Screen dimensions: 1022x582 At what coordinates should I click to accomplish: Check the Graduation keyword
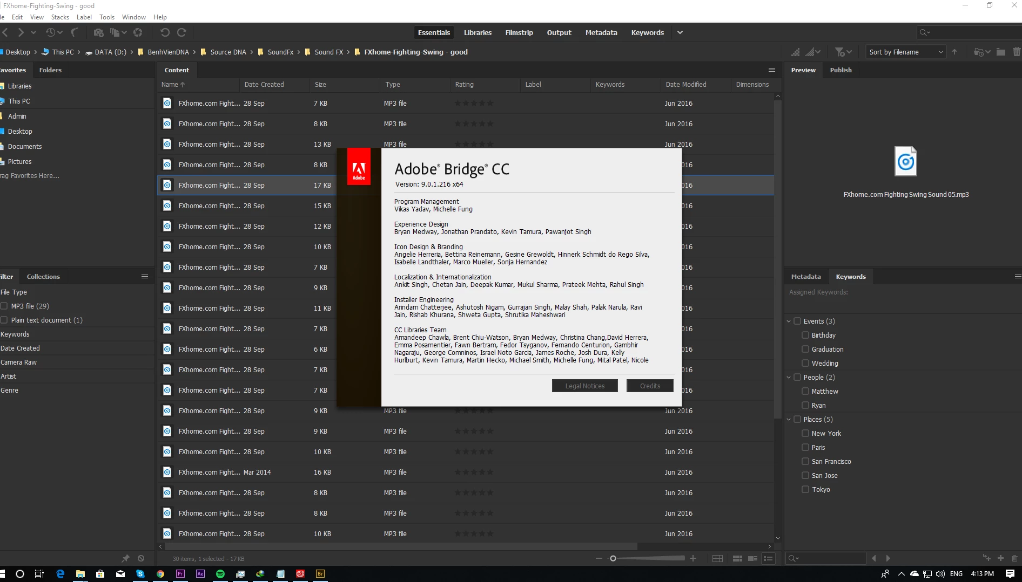(805, 349)
